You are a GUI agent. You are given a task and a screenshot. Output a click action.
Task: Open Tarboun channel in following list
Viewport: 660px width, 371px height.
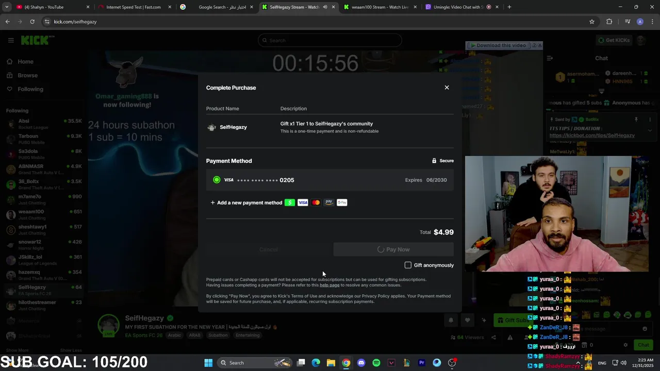(44, 139)
